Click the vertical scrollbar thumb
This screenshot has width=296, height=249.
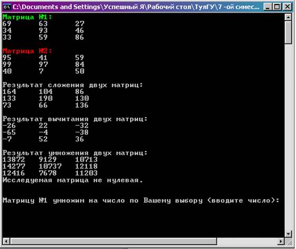(x=288, y=33)
